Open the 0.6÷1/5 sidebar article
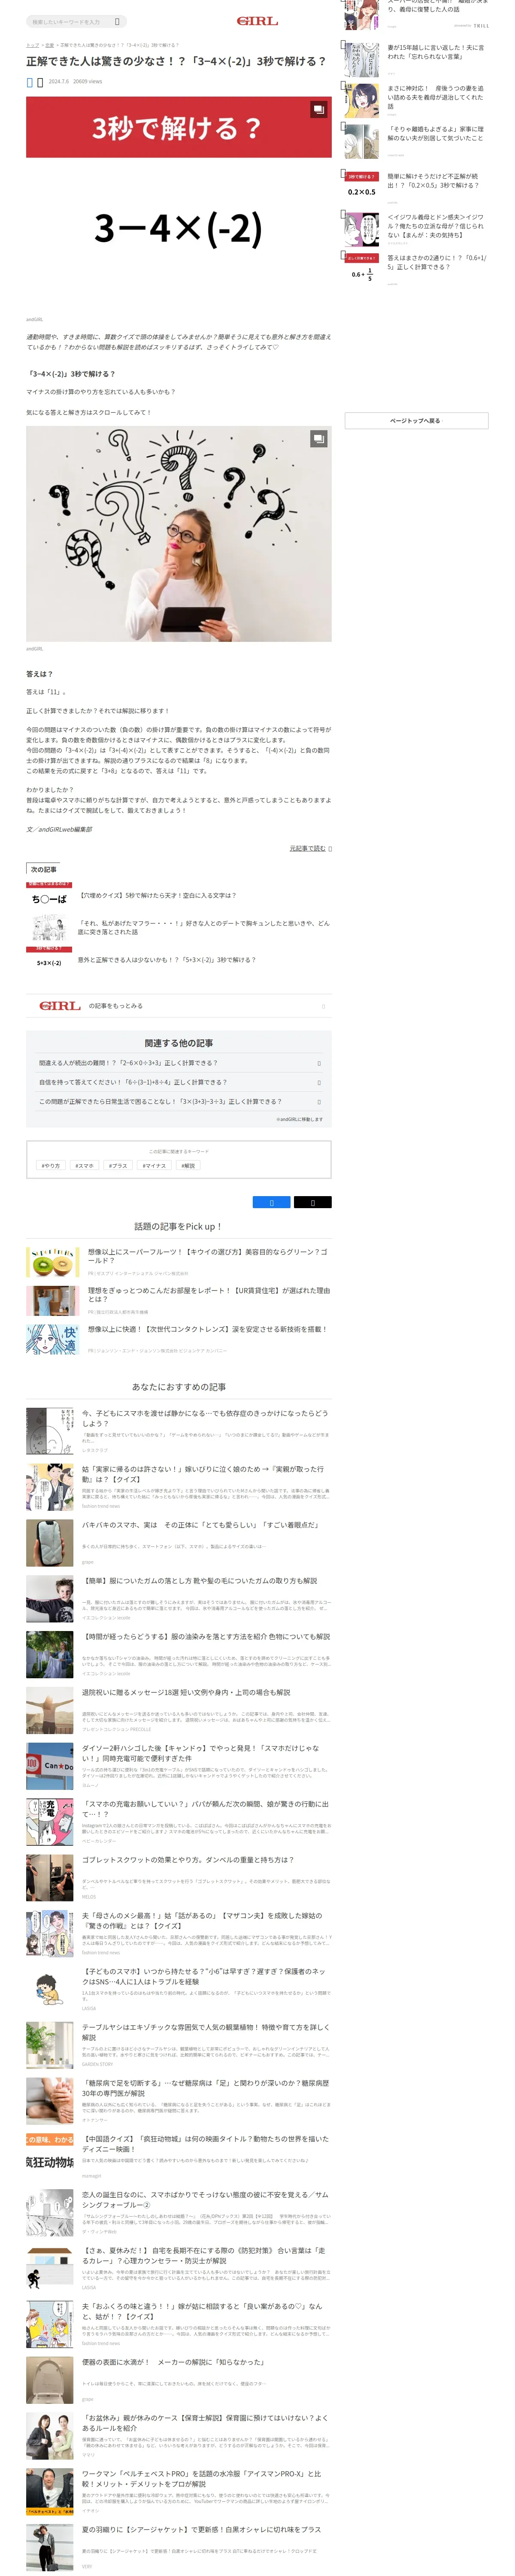This screenshot has width=515, height=2576. 437,262
